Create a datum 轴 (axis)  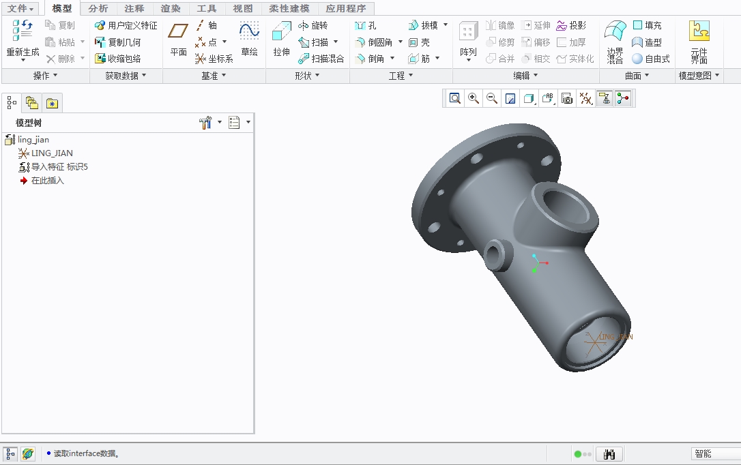[206, 25]
